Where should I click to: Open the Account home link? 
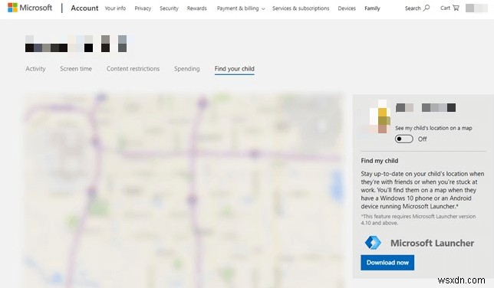click(x=84, y=8)
